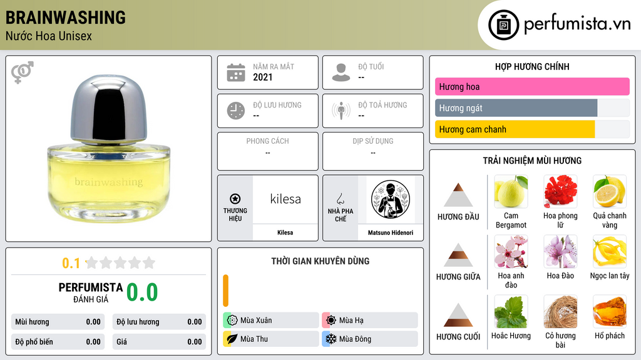Click the perfumista.vn site name
Screen dimensions: 641x360
pyautogui.click(x=577, y=24)
